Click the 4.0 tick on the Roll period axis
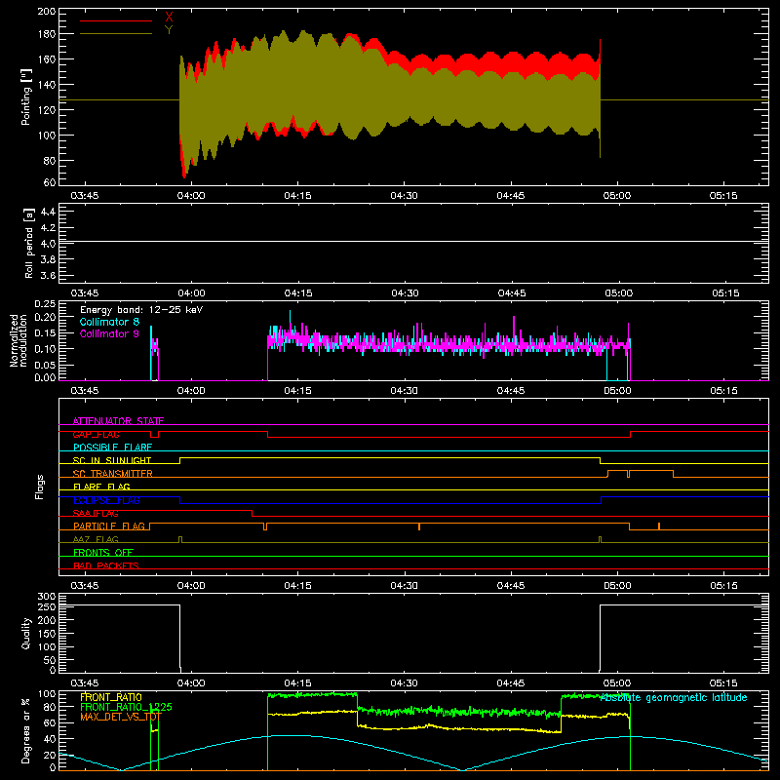Viewport: 780px width, 780px height. click(x=48, y=244)
